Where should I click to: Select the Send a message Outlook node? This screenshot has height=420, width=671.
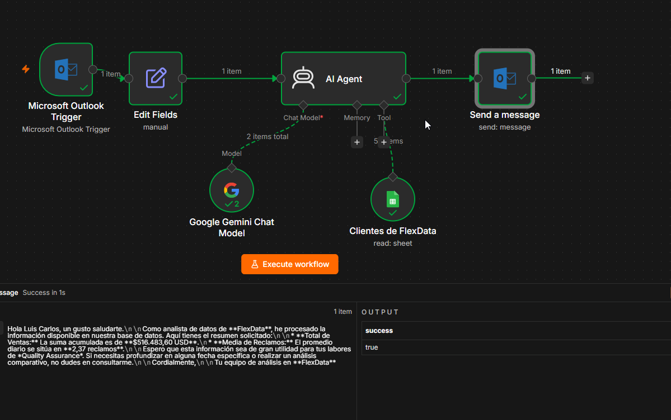click(505, 79)
